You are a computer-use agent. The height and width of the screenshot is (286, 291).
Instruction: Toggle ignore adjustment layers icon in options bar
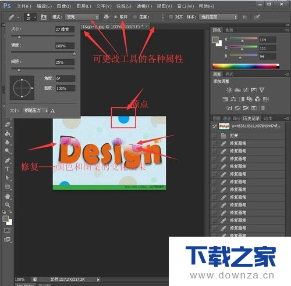[x=244, y=17]
